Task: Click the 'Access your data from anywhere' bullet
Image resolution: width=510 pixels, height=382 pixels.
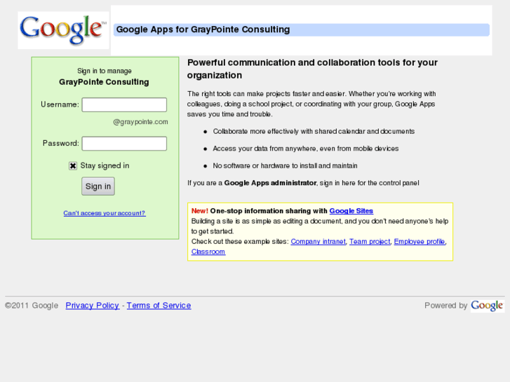Action: [306, 149]
